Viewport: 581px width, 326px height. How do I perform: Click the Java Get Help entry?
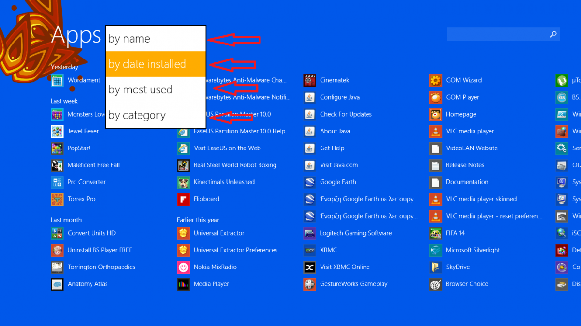(324, 148)
